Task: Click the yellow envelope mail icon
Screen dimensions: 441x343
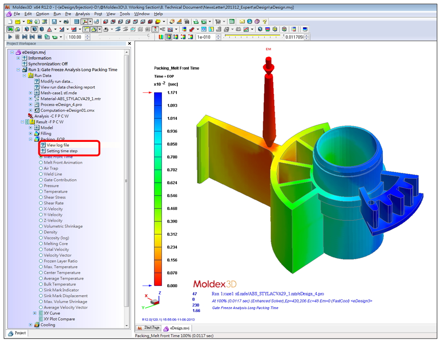Action: (x=242, y=22)
